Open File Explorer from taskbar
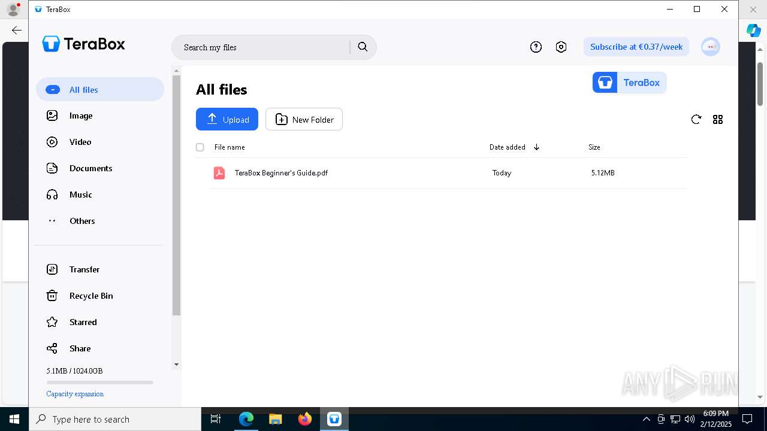This screenshot has height=431, width=767. coord(276,419)
